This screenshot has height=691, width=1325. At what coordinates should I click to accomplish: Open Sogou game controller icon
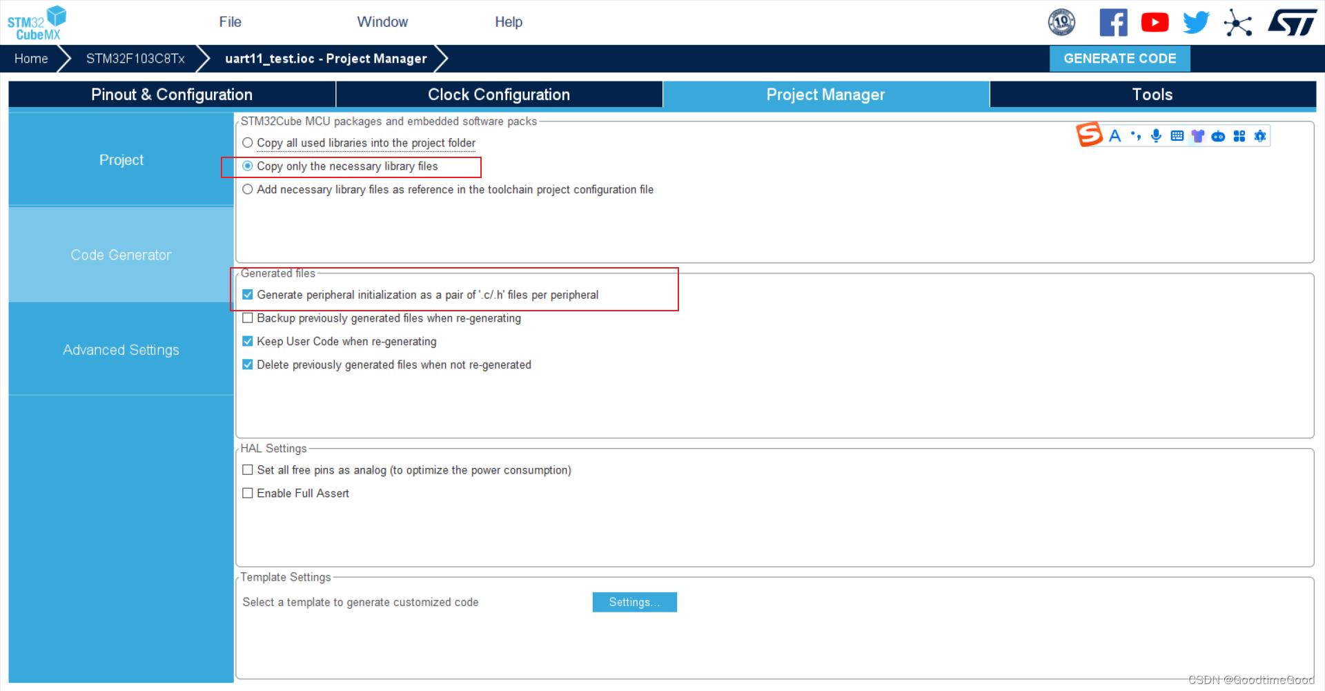(1219, 136)
